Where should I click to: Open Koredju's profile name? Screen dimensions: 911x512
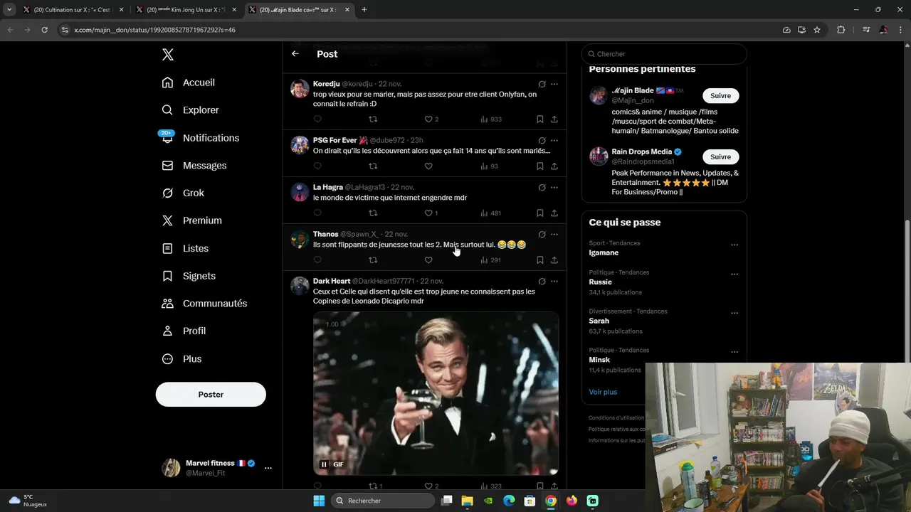pyautogui.click(x=326, y=84)
